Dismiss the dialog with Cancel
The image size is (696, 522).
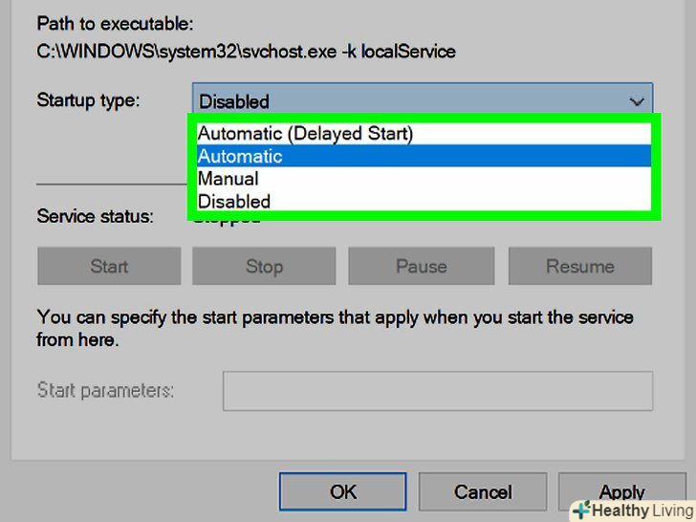[483, 491]
